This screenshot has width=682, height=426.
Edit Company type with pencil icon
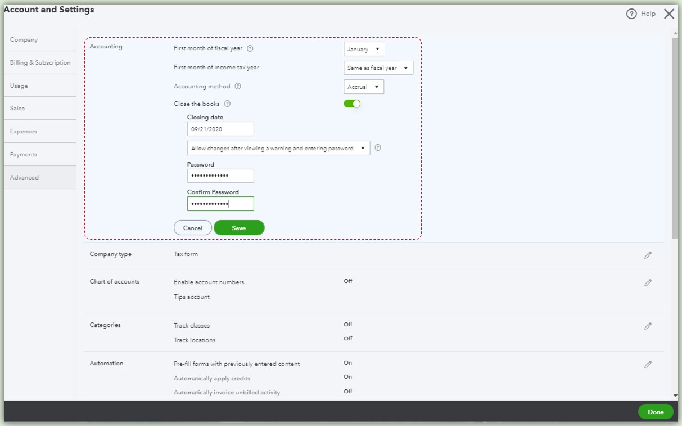click(x=648, y=255)
